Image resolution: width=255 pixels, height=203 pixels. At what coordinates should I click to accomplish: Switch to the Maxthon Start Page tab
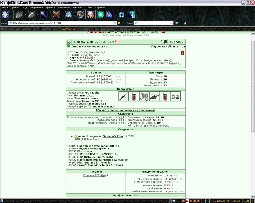pos(10,29)
